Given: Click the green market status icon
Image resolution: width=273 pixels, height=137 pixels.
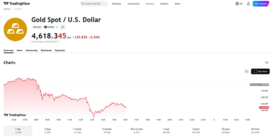Looking at the screenshot, I should [x=63, y=27].
